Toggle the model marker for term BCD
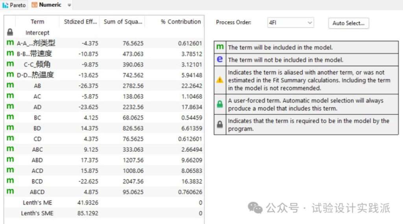The height and width of the screenshot is (224, 403). [10, 181]
